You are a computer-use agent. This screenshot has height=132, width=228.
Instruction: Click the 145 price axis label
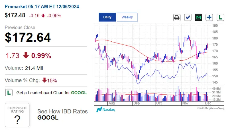215,82
